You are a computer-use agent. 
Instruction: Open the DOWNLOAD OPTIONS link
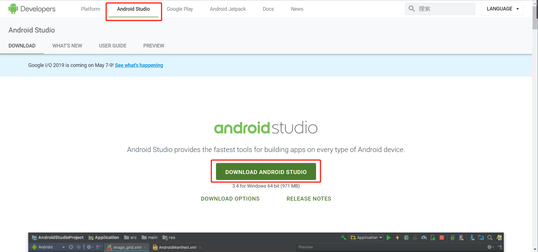point(230,199)
